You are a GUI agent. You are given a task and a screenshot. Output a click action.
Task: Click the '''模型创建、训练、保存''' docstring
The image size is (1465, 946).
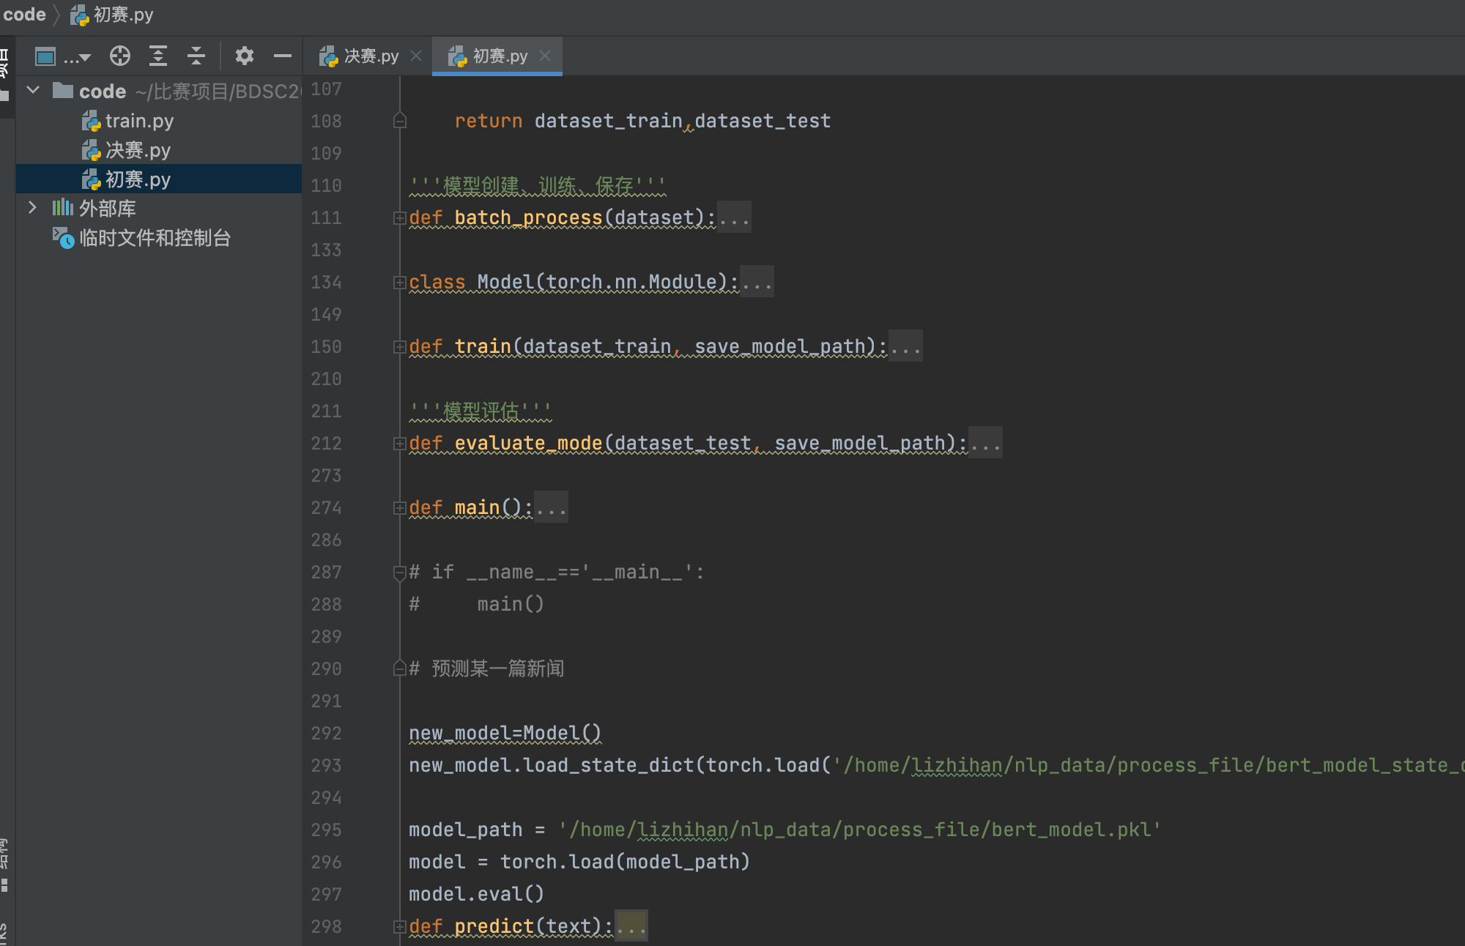point(538,185)
